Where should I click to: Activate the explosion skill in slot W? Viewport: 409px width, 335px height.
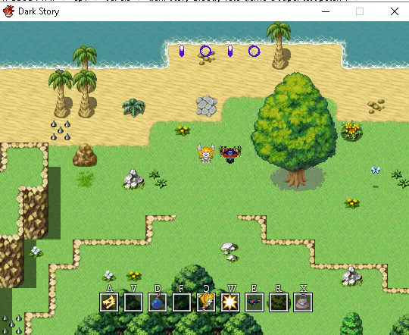pyautogui.click(x=230, y=302)
